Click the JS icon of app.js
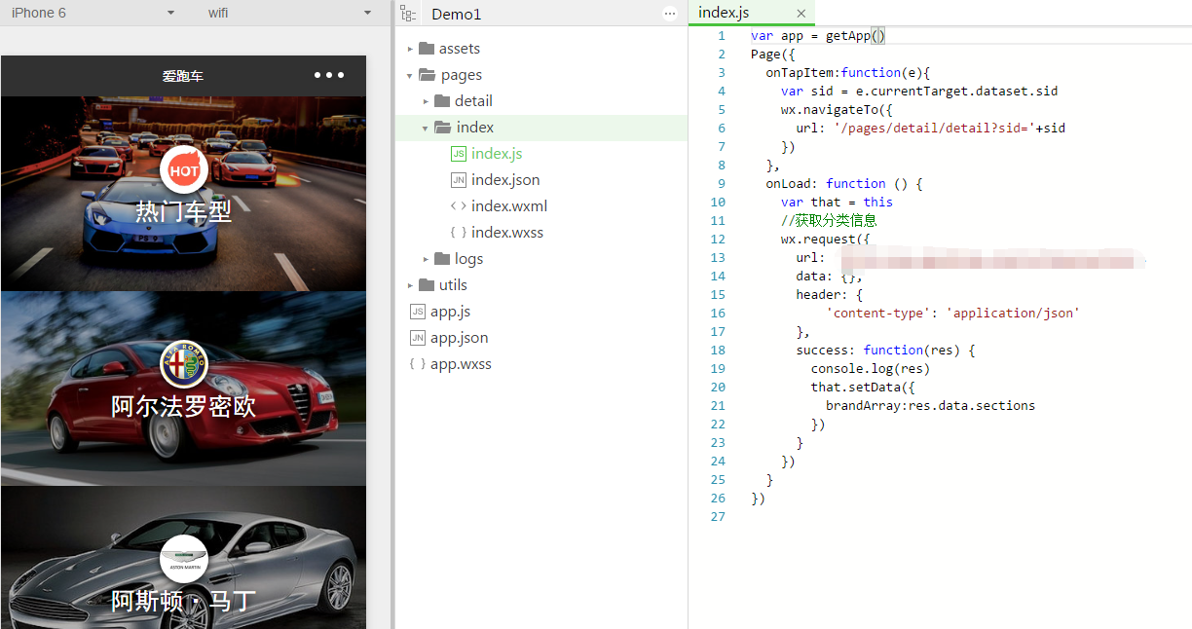1192x629 pixels. pyautogui.click(x=418, y=312)
